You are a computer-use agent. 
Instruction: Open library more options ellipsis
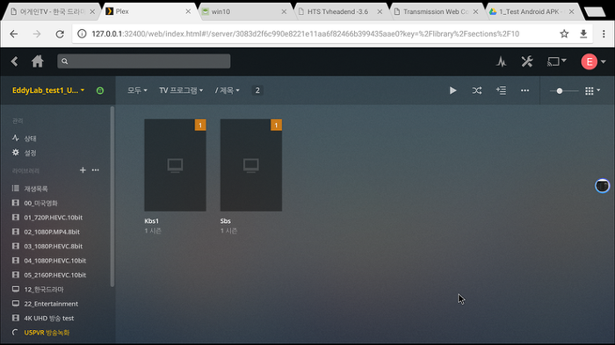click(x=525, y=90)
